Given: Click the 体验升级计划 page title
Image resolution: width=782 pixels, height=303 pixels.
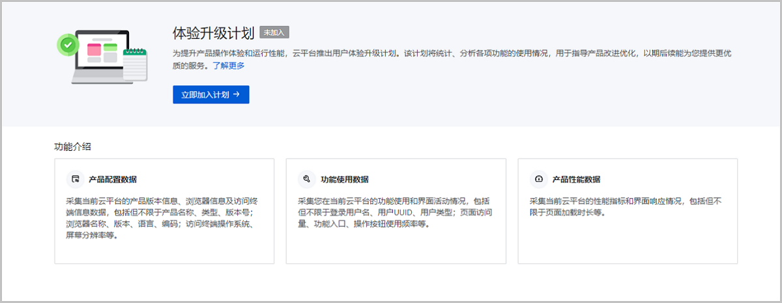Looking at the screenshot, I should (x=213, y=33).
